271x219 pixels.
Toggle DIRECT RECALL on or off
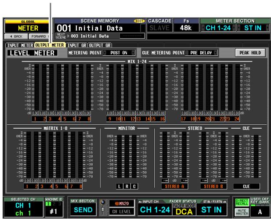click(x=242, y=202)
